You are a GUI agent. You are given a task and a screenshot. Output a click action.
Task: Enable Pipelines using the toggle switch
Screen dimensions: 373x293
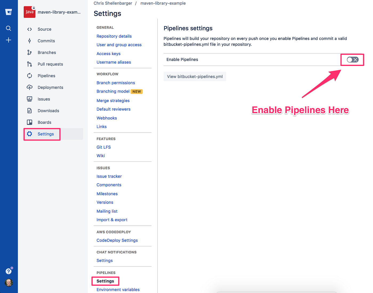(x=352, y=60)
